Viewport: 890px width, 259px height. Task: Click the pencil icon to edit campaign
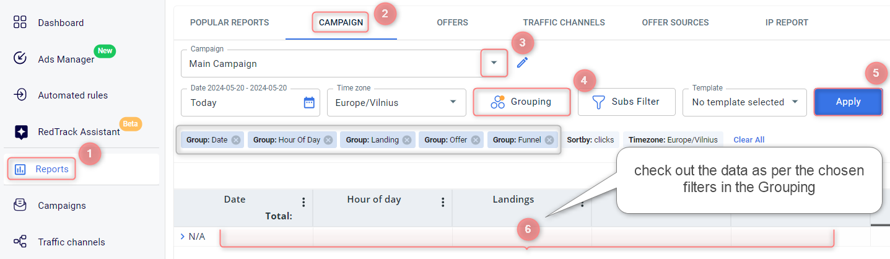click(x=522, y=63)
